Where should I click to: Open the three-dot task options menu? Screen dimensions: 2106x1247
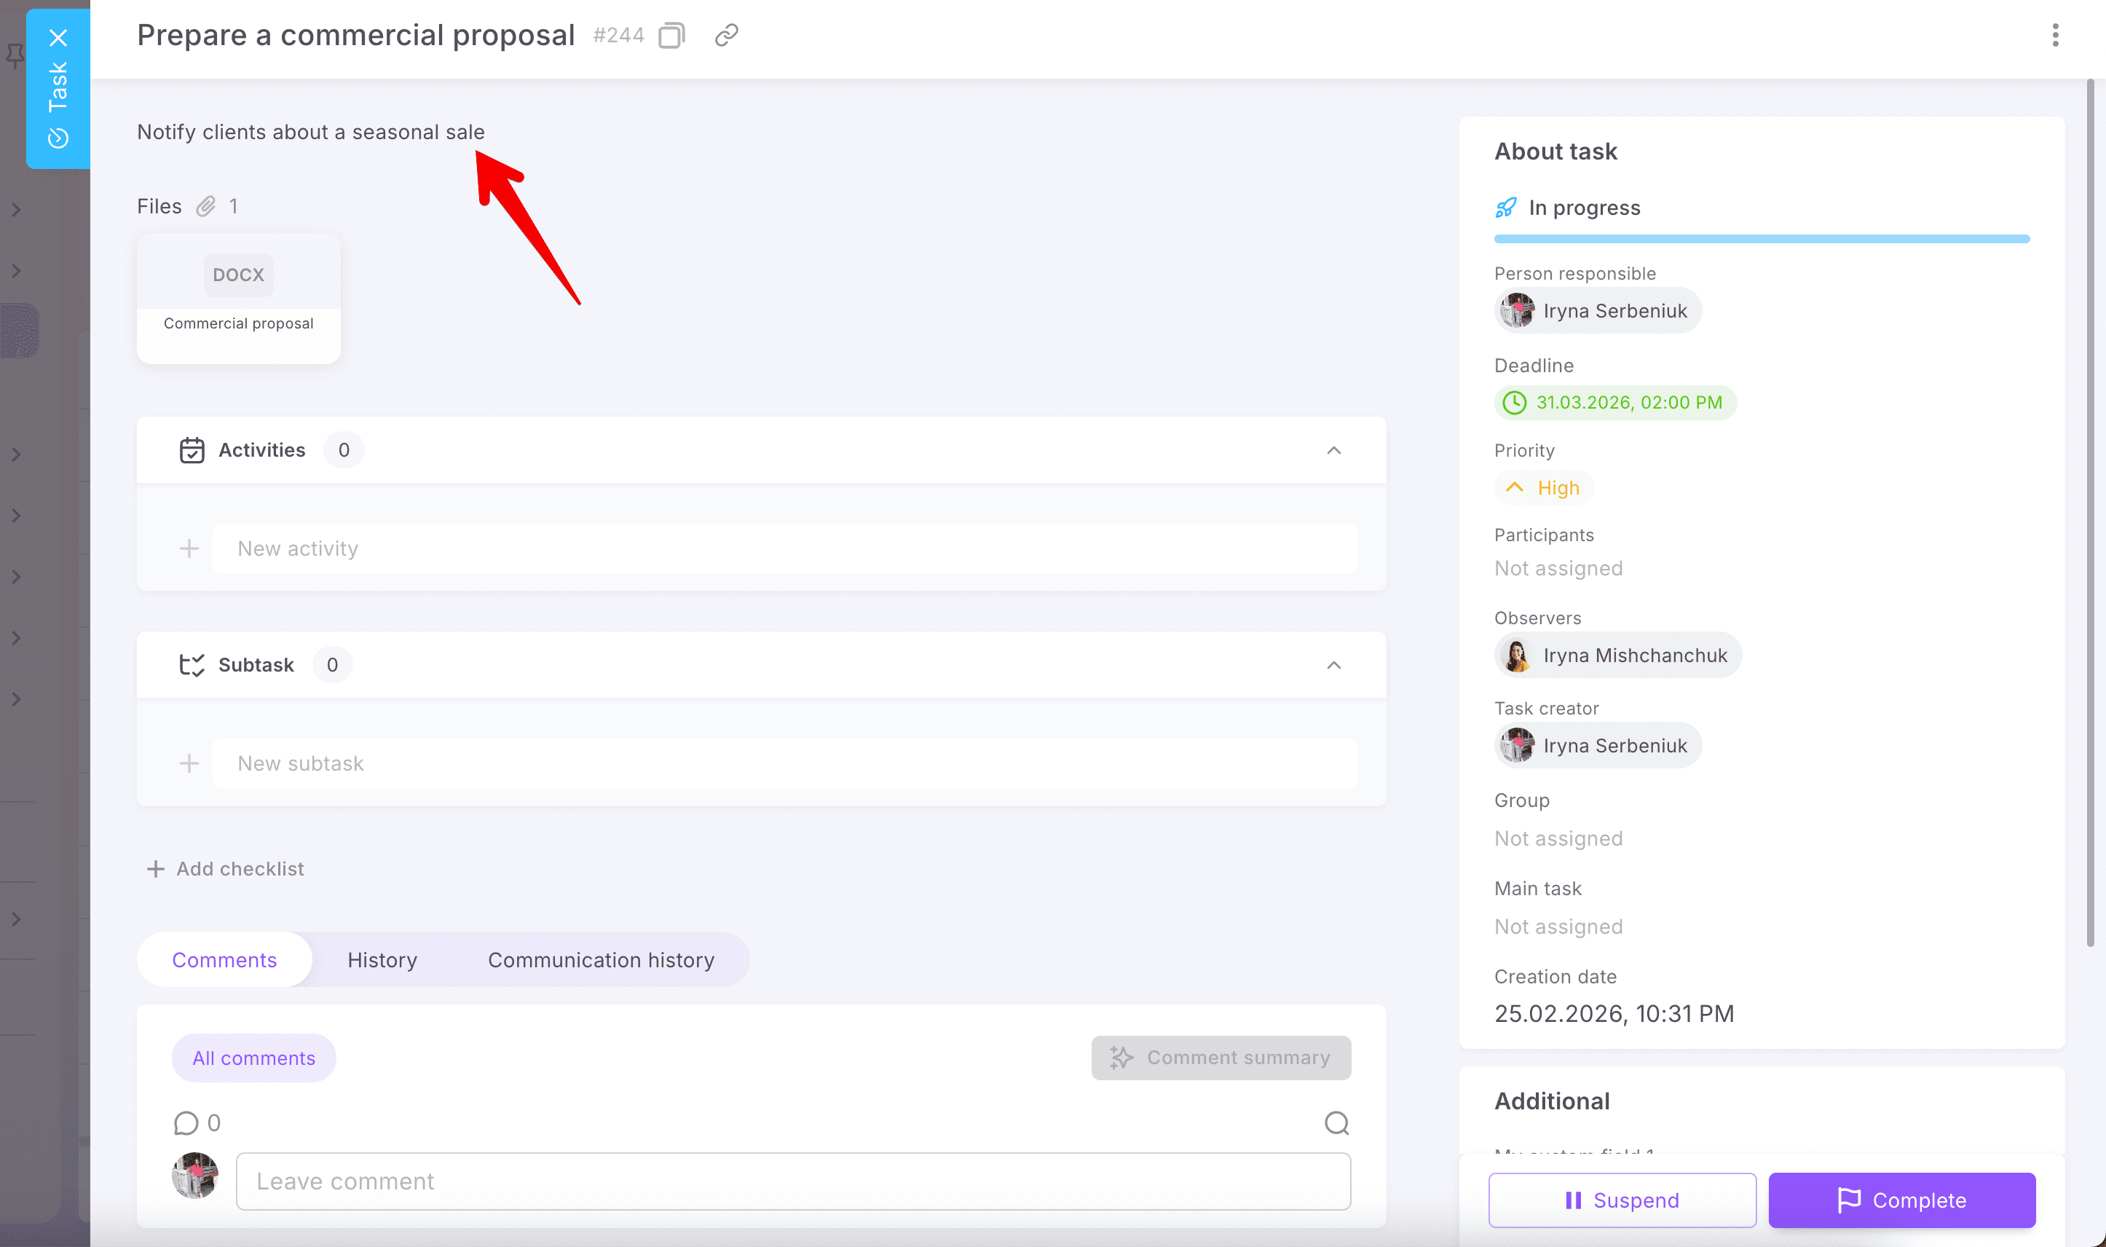[2055, 35]
